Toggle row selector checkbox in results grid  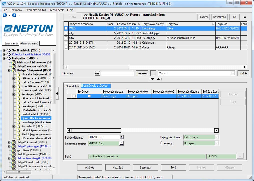tap(74, 96)
